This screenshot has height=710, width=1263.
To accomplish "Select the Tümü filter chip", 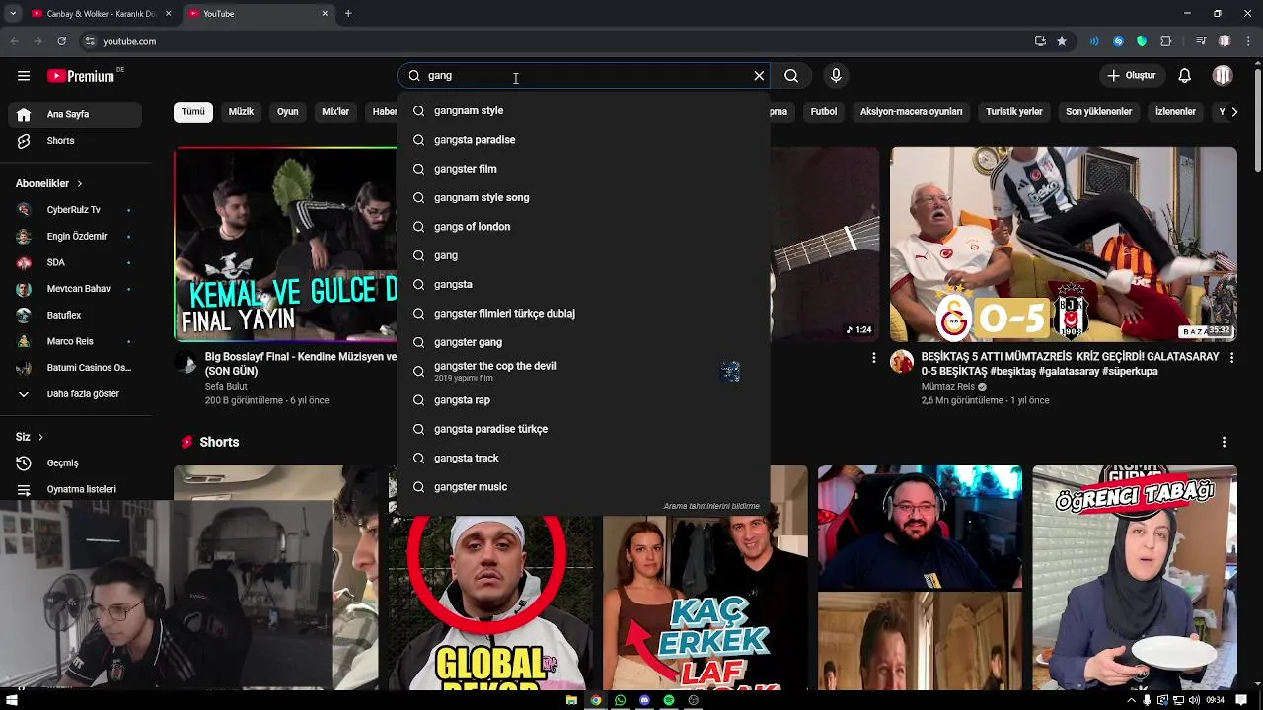I will pyautogui.click(x=193, y=112).
